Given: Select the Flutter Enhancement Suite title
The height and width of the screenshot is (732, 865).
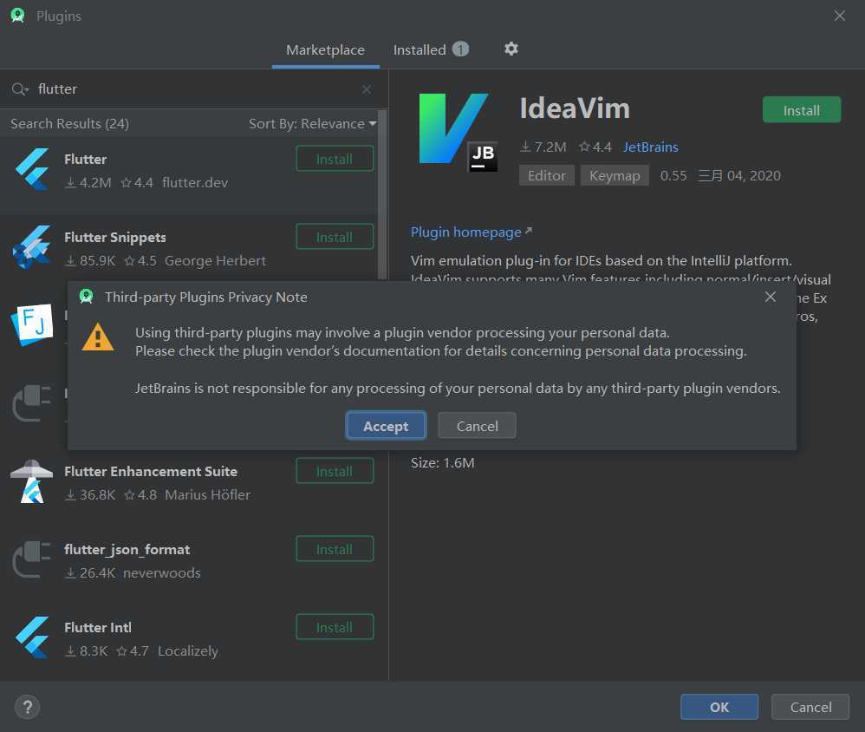Looking at the screenshot, I should click(151, 471).
